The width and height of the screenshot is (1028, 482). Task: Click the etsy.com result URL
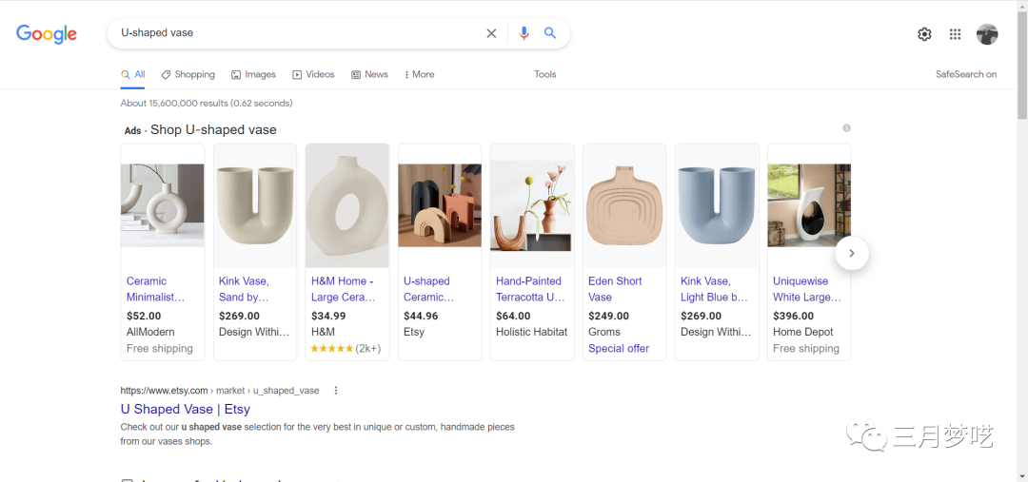220,391
